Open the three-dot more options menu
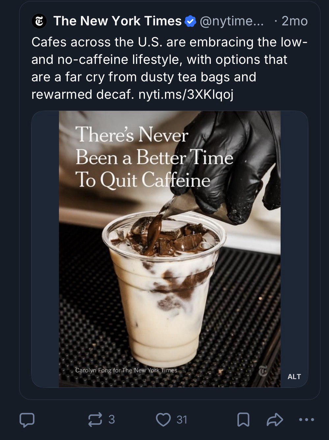329x440 pixels. click(307, 420)
